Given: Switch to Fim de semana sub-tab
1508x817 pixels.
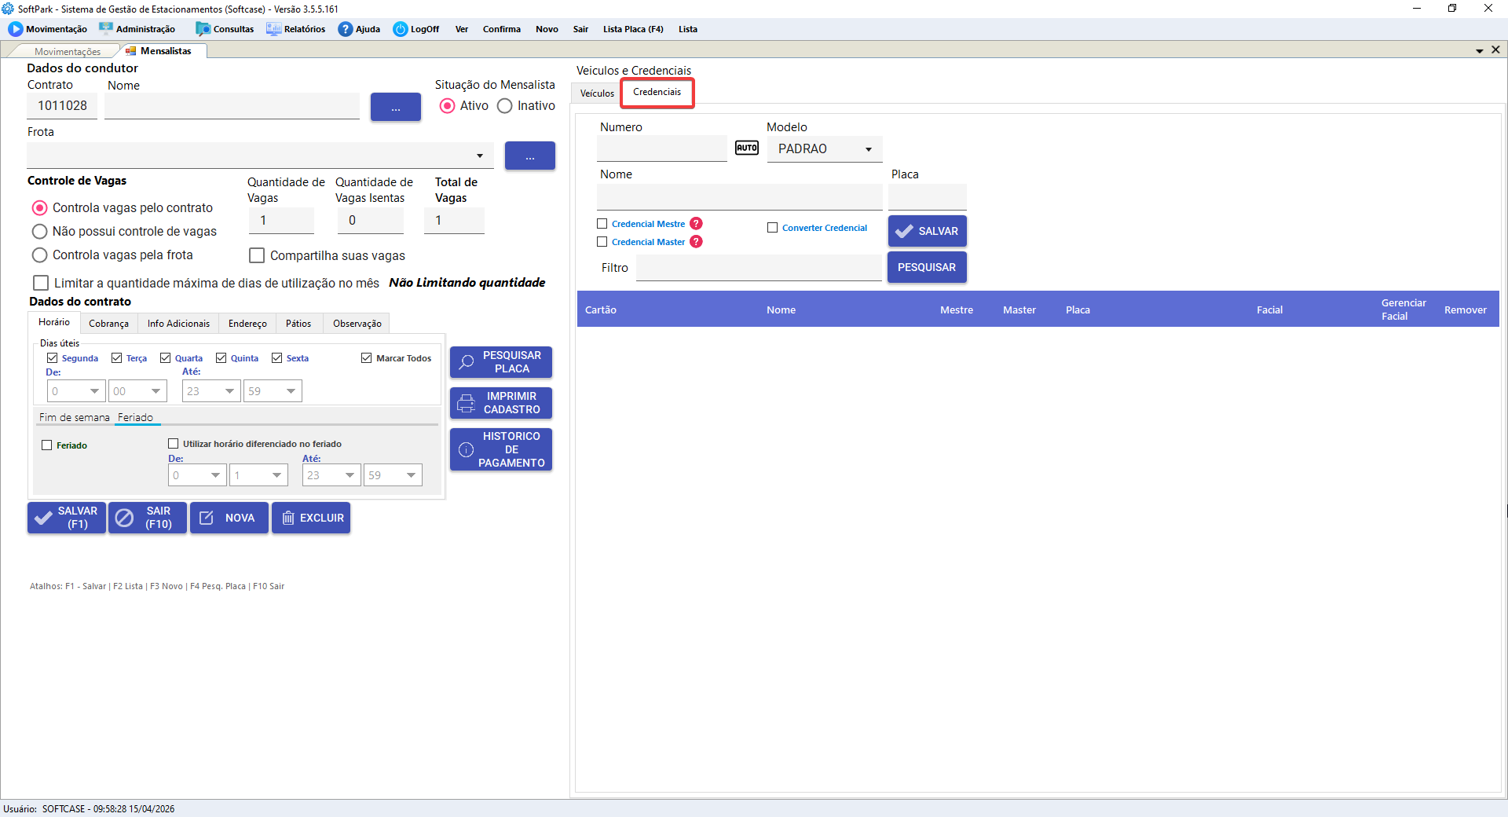Looking at the screenshot, I should (75, 418).
